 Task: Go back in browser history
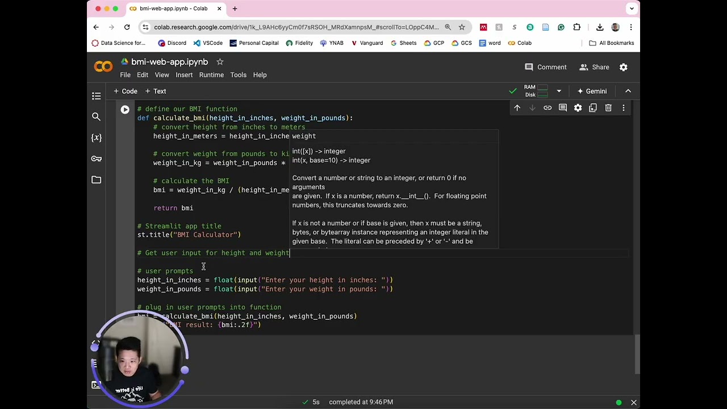tap(96, 27)
